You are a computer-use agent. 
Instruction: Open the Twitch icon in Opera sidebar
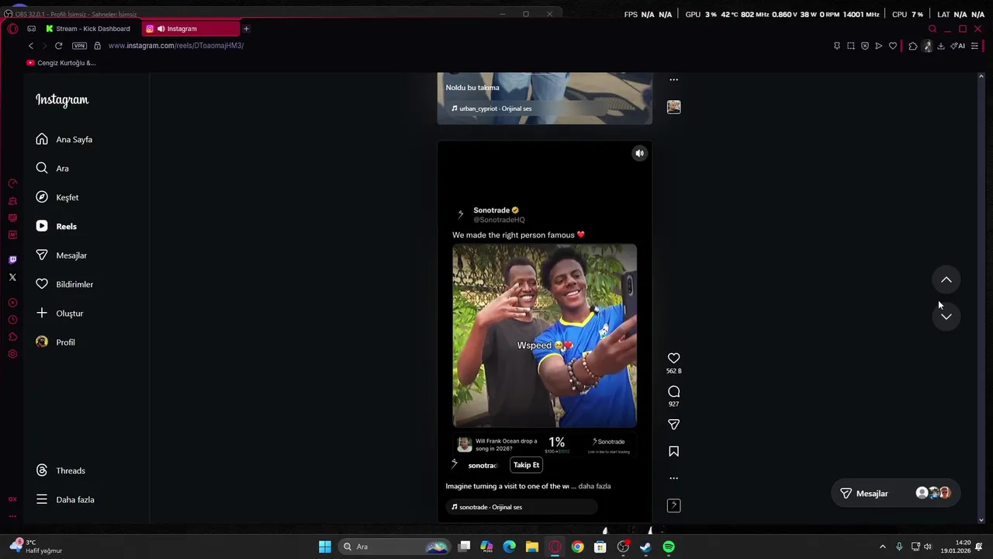pyautogui.click(x=12, y=259)
